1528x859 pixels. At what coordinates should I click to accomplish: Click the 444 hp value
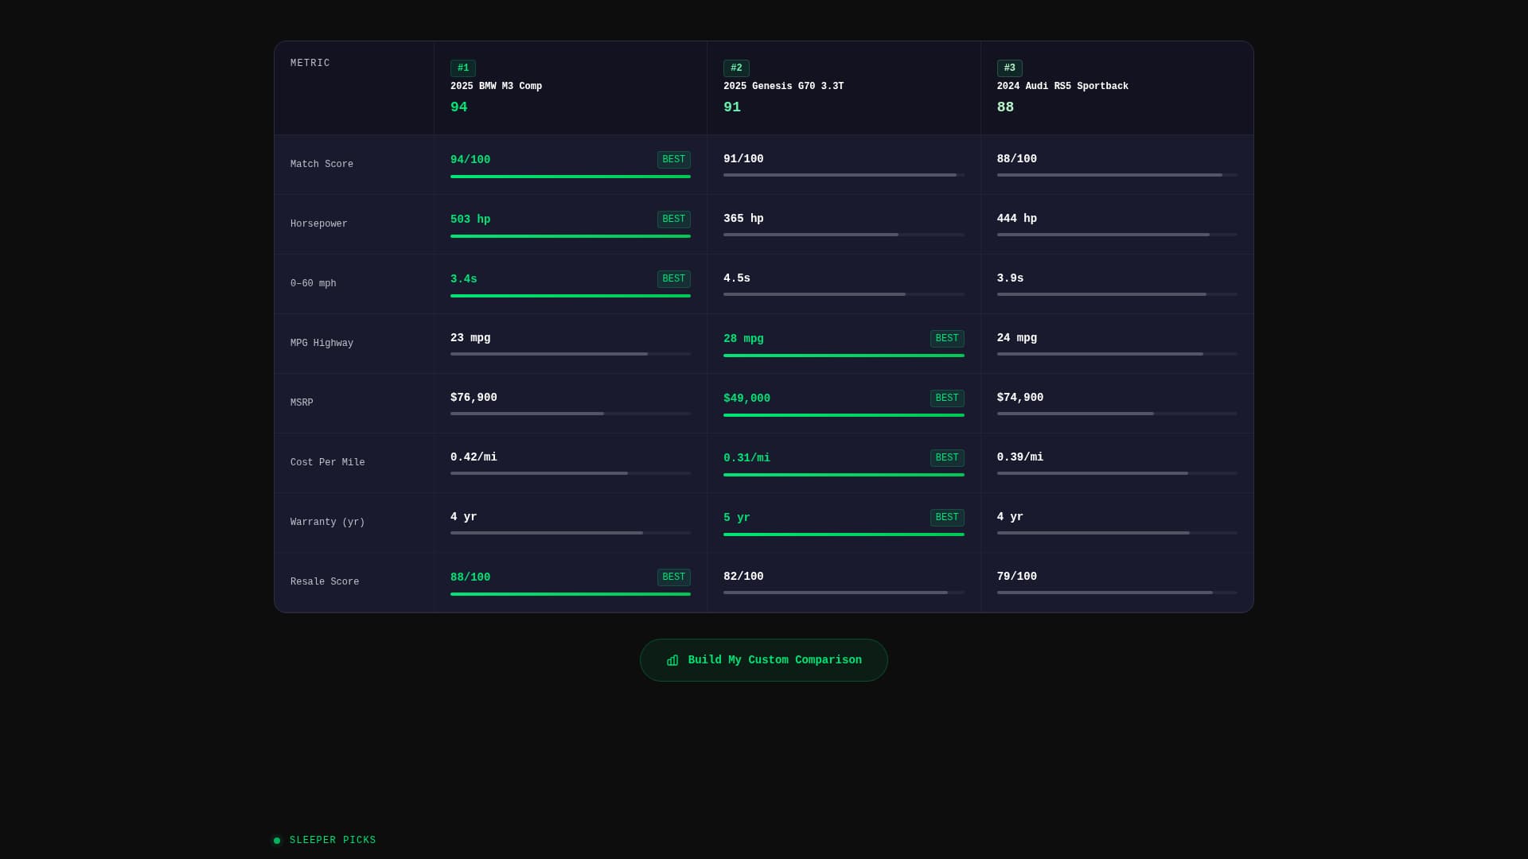coord(1016,219)
